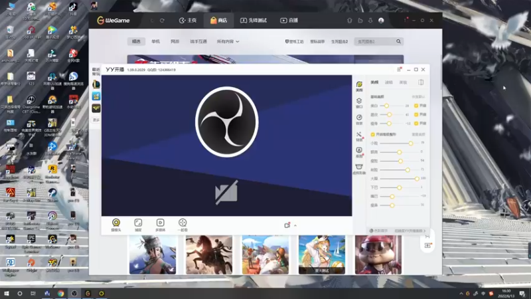Click the 摄像头 camera source icon in YY开播
Image resolution: width=531 pixels, height=299 pixels.
[115, 225]
